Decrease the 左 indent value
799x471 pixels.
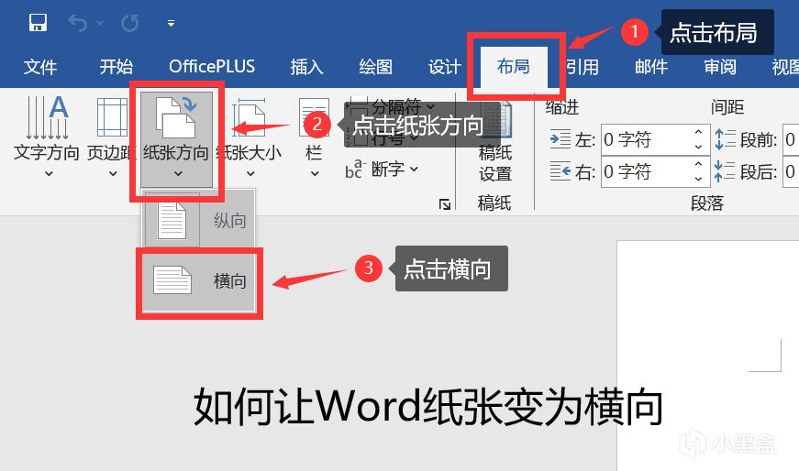pyautogui.click(x=699, y=147)
